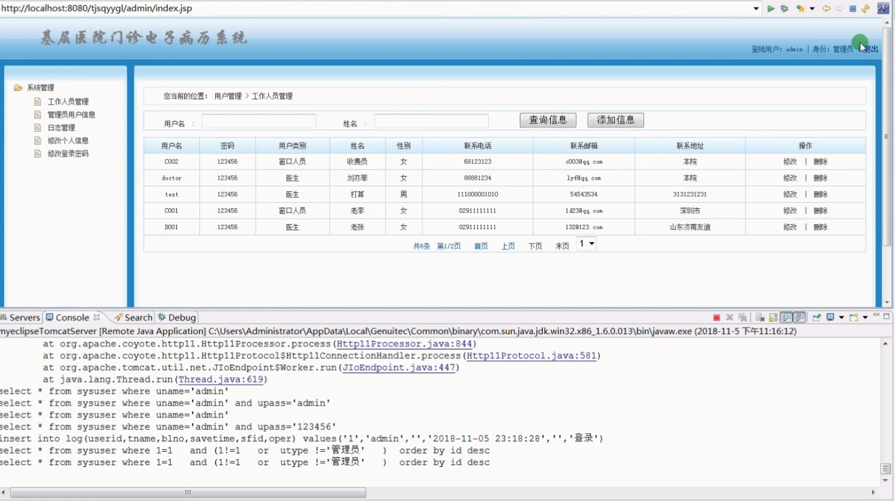Click the URL address field
The width and height of the screenshot is (895, 501).
(375, 9)
